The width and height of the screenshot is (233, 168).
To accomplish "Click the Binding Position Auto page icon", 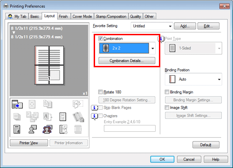I will pyautogui.click(x=172, y=79).
